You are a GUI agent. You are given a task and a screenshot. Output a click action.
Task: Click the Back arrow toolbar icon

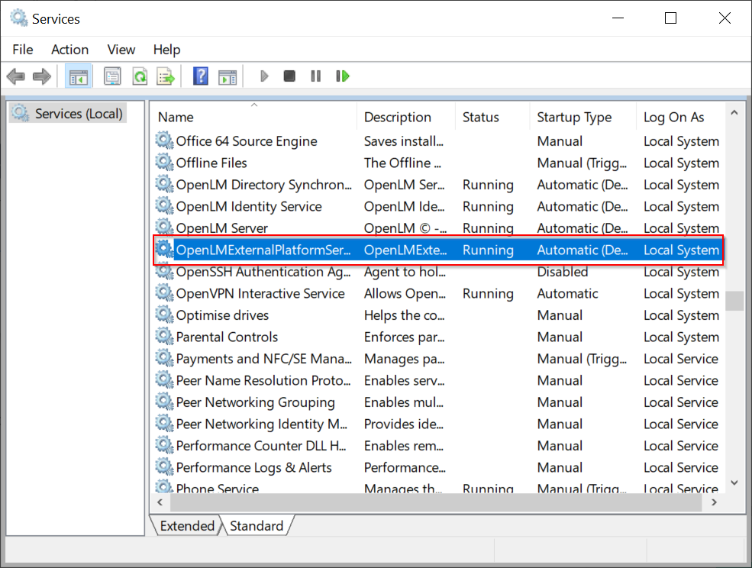pyautogui.click(x=16, y=76)
